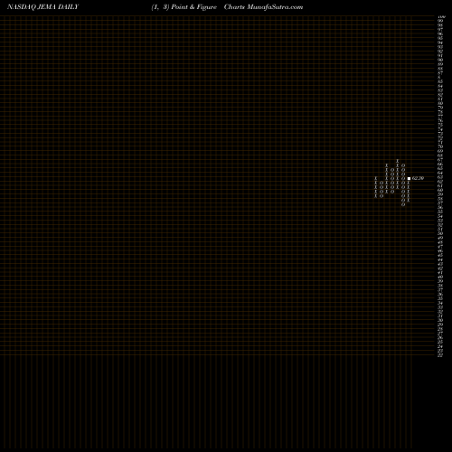Click the lowest O on the chart

(x=403, y=204)
